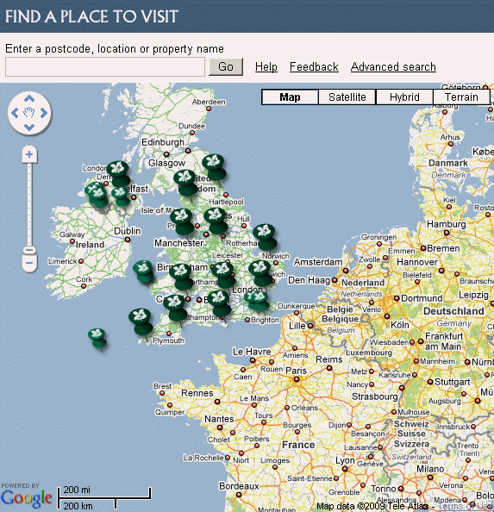Select the southwesternmost green pin in the sea
The height and width of the screenshot is (512, 494).
97,339
